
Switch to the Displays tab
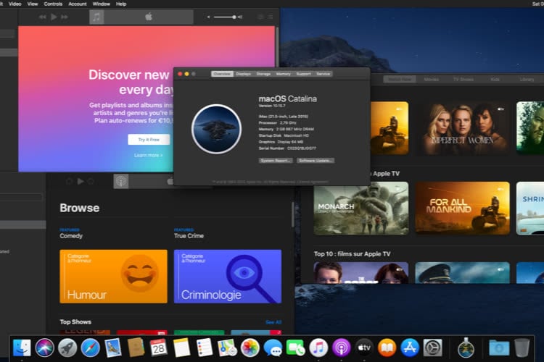(x=243, y=74)
